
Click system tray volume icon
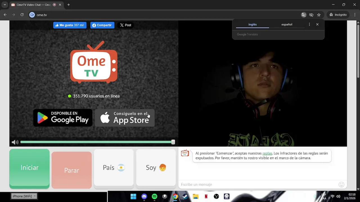tap(338, 196)
